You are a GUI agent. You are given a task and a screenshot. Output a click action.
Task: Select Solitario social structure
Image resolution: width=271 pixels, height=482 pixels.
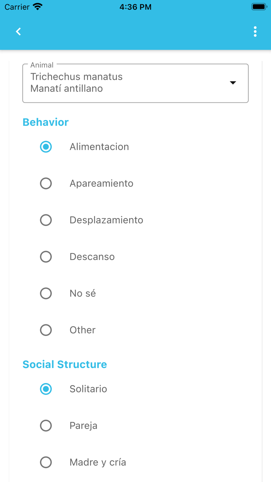click(46, 389)
